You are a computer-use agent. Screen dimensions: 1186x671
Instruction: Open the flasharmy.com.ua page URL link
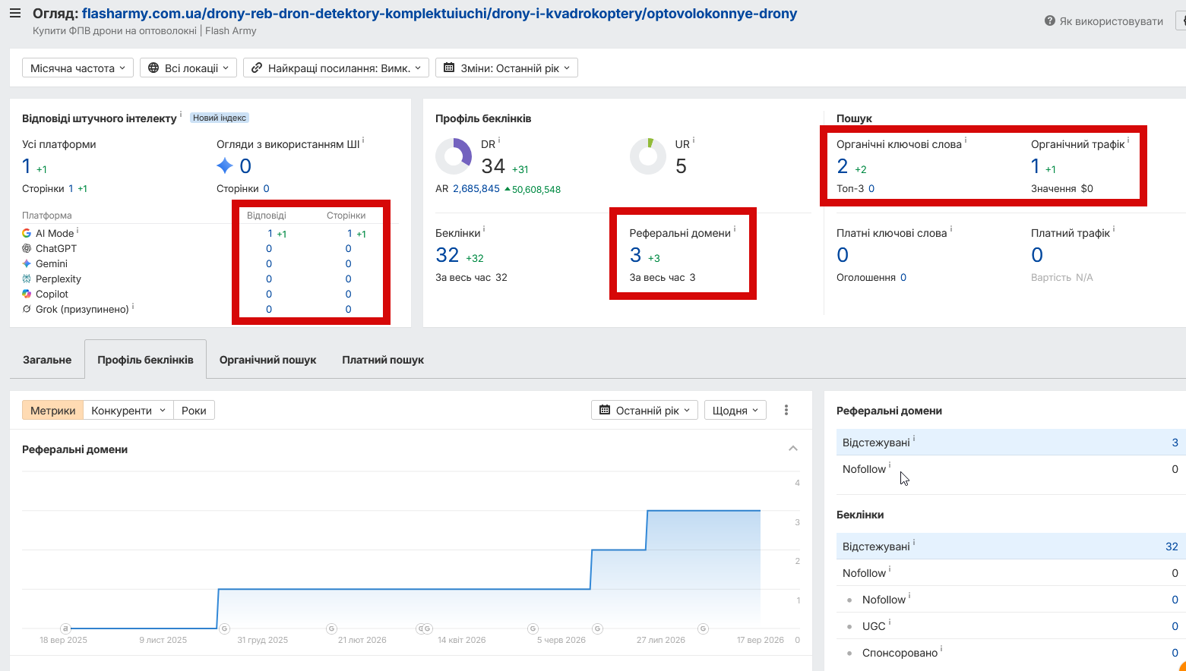tap(439, 14)
